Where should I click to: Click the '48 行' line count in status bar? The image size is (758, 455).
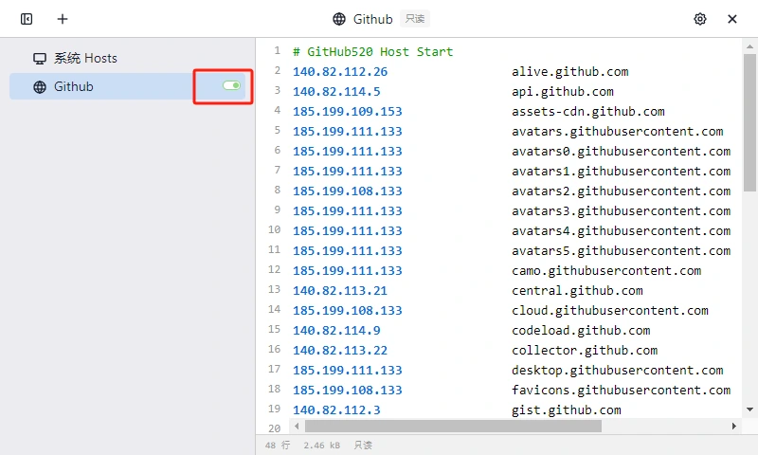click(278, 446)
